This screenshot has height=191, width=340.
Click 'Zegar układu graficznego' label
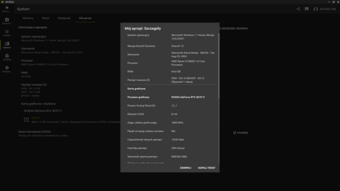(142, 123)
